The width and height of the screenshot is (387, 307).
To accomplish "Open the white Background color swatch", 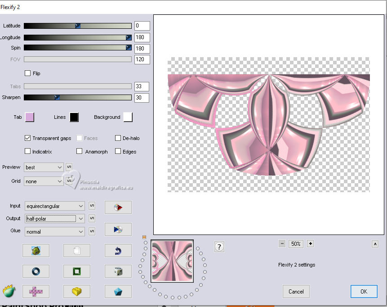I will pyautogui.click(x=128, y=117).
